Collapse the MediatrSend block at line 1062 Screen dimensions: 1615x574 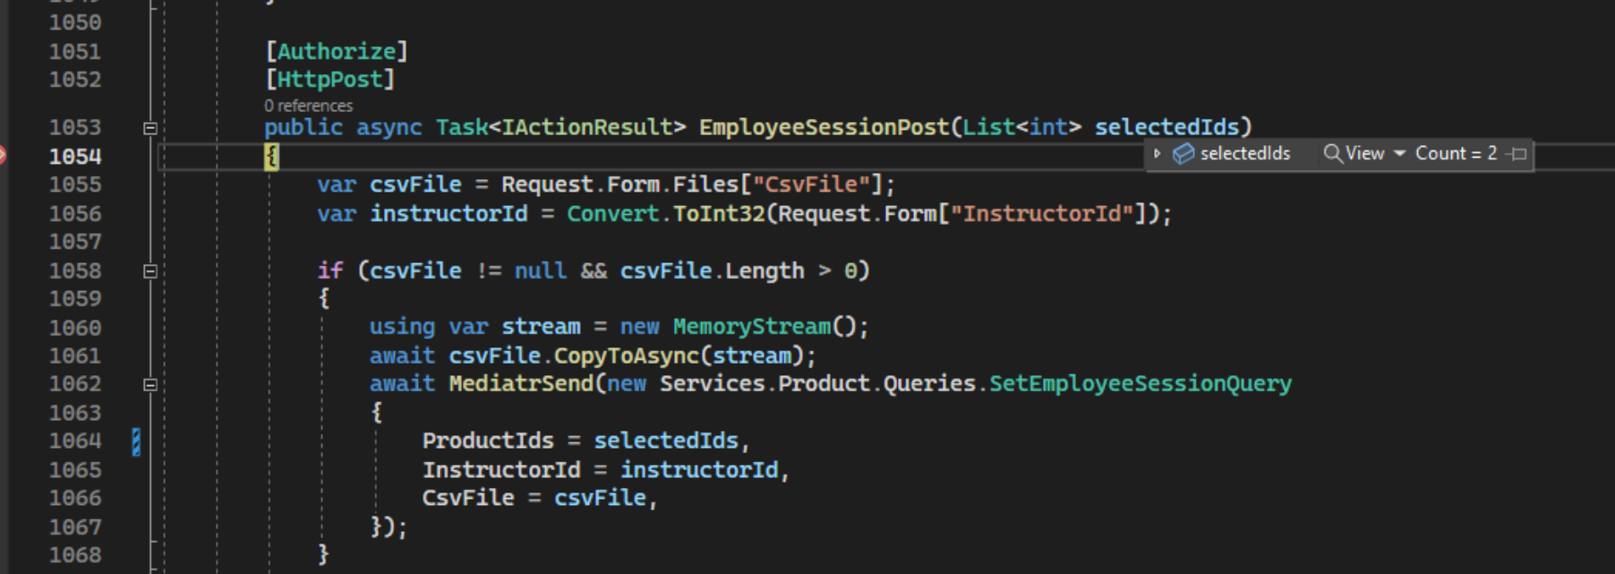[x=150, y=385]
